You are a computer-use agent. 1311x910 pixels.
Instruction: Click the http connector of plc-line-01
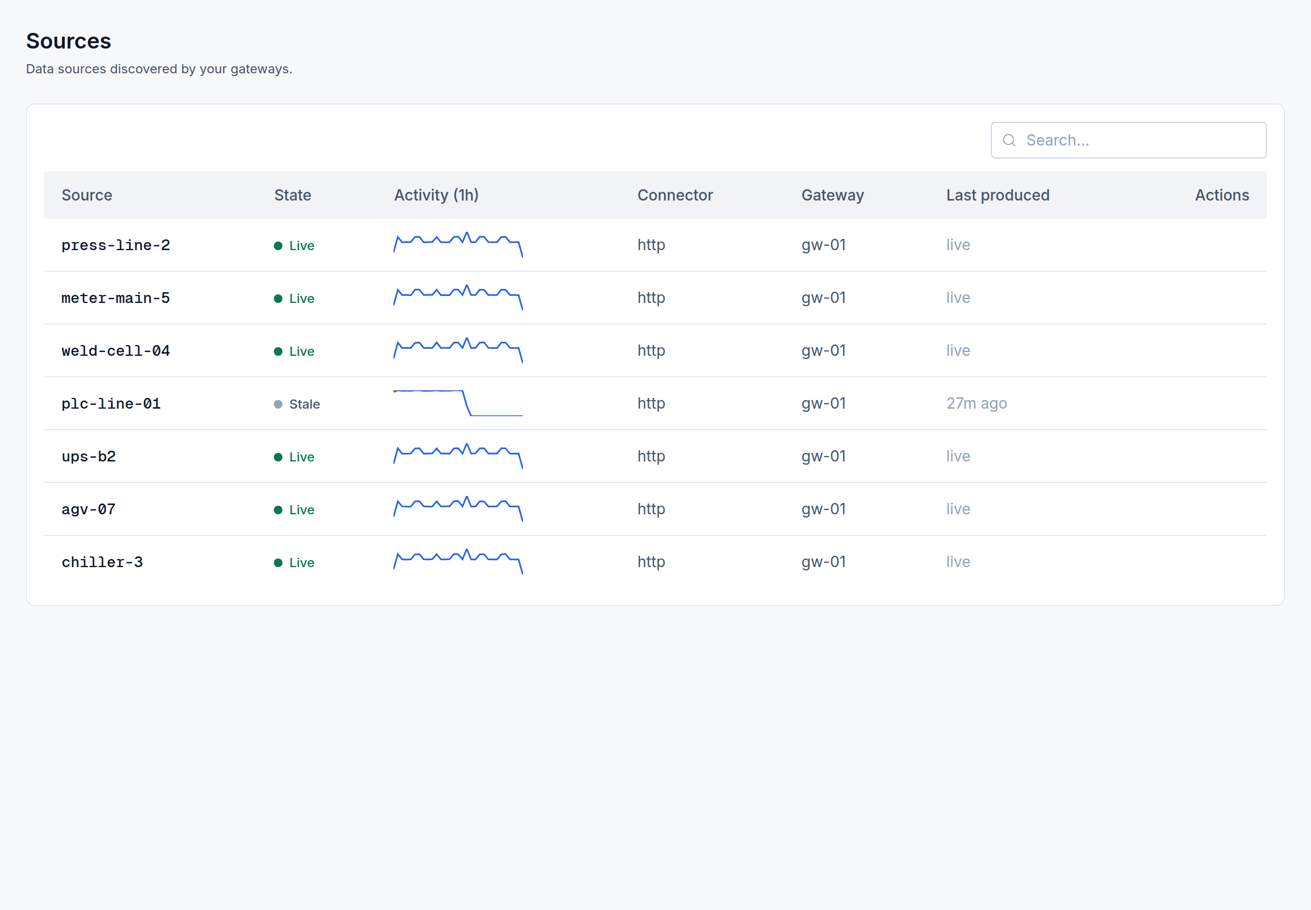651,404
